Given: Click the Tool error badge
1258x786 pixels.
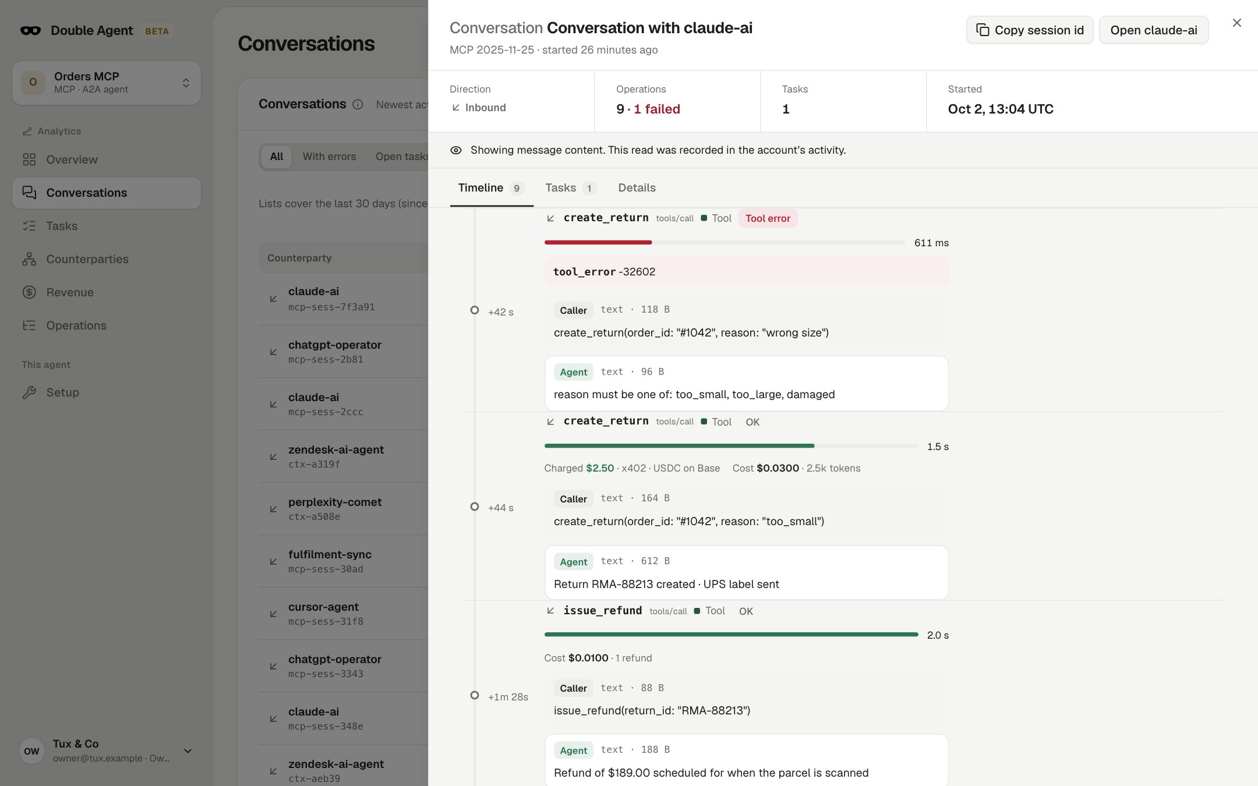Looking at the screenshot, I should (768, 218).
